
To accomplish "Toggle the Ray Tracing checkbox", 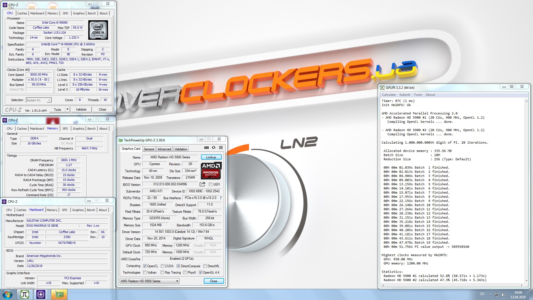I will tap(162, 272).
